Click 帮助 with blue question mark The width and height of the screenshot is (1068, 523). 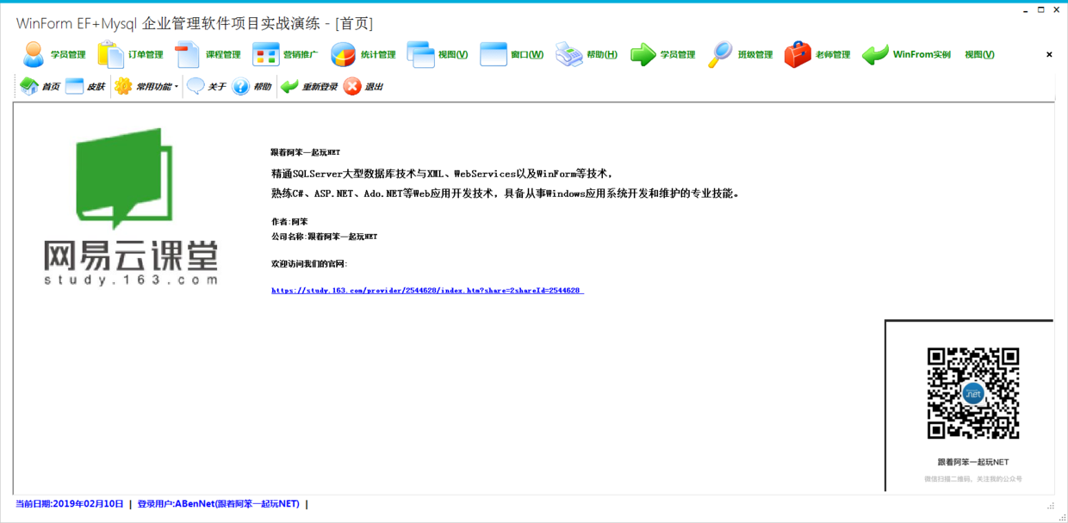tap(252, 86)
